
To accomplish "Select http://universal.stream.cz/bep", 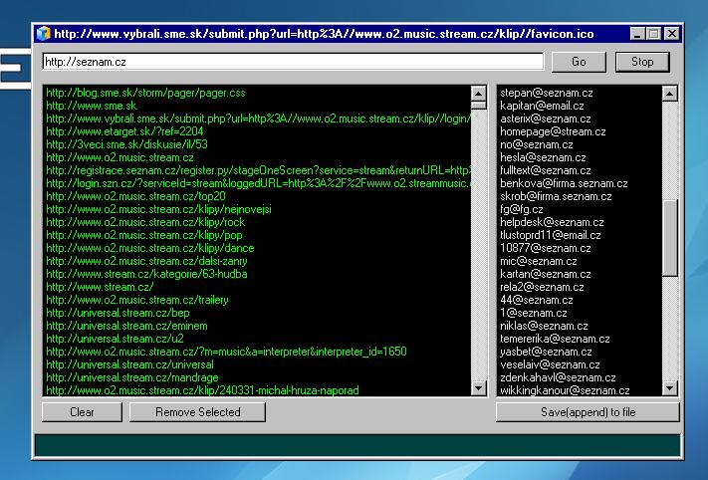I will [x=118, y=313].
